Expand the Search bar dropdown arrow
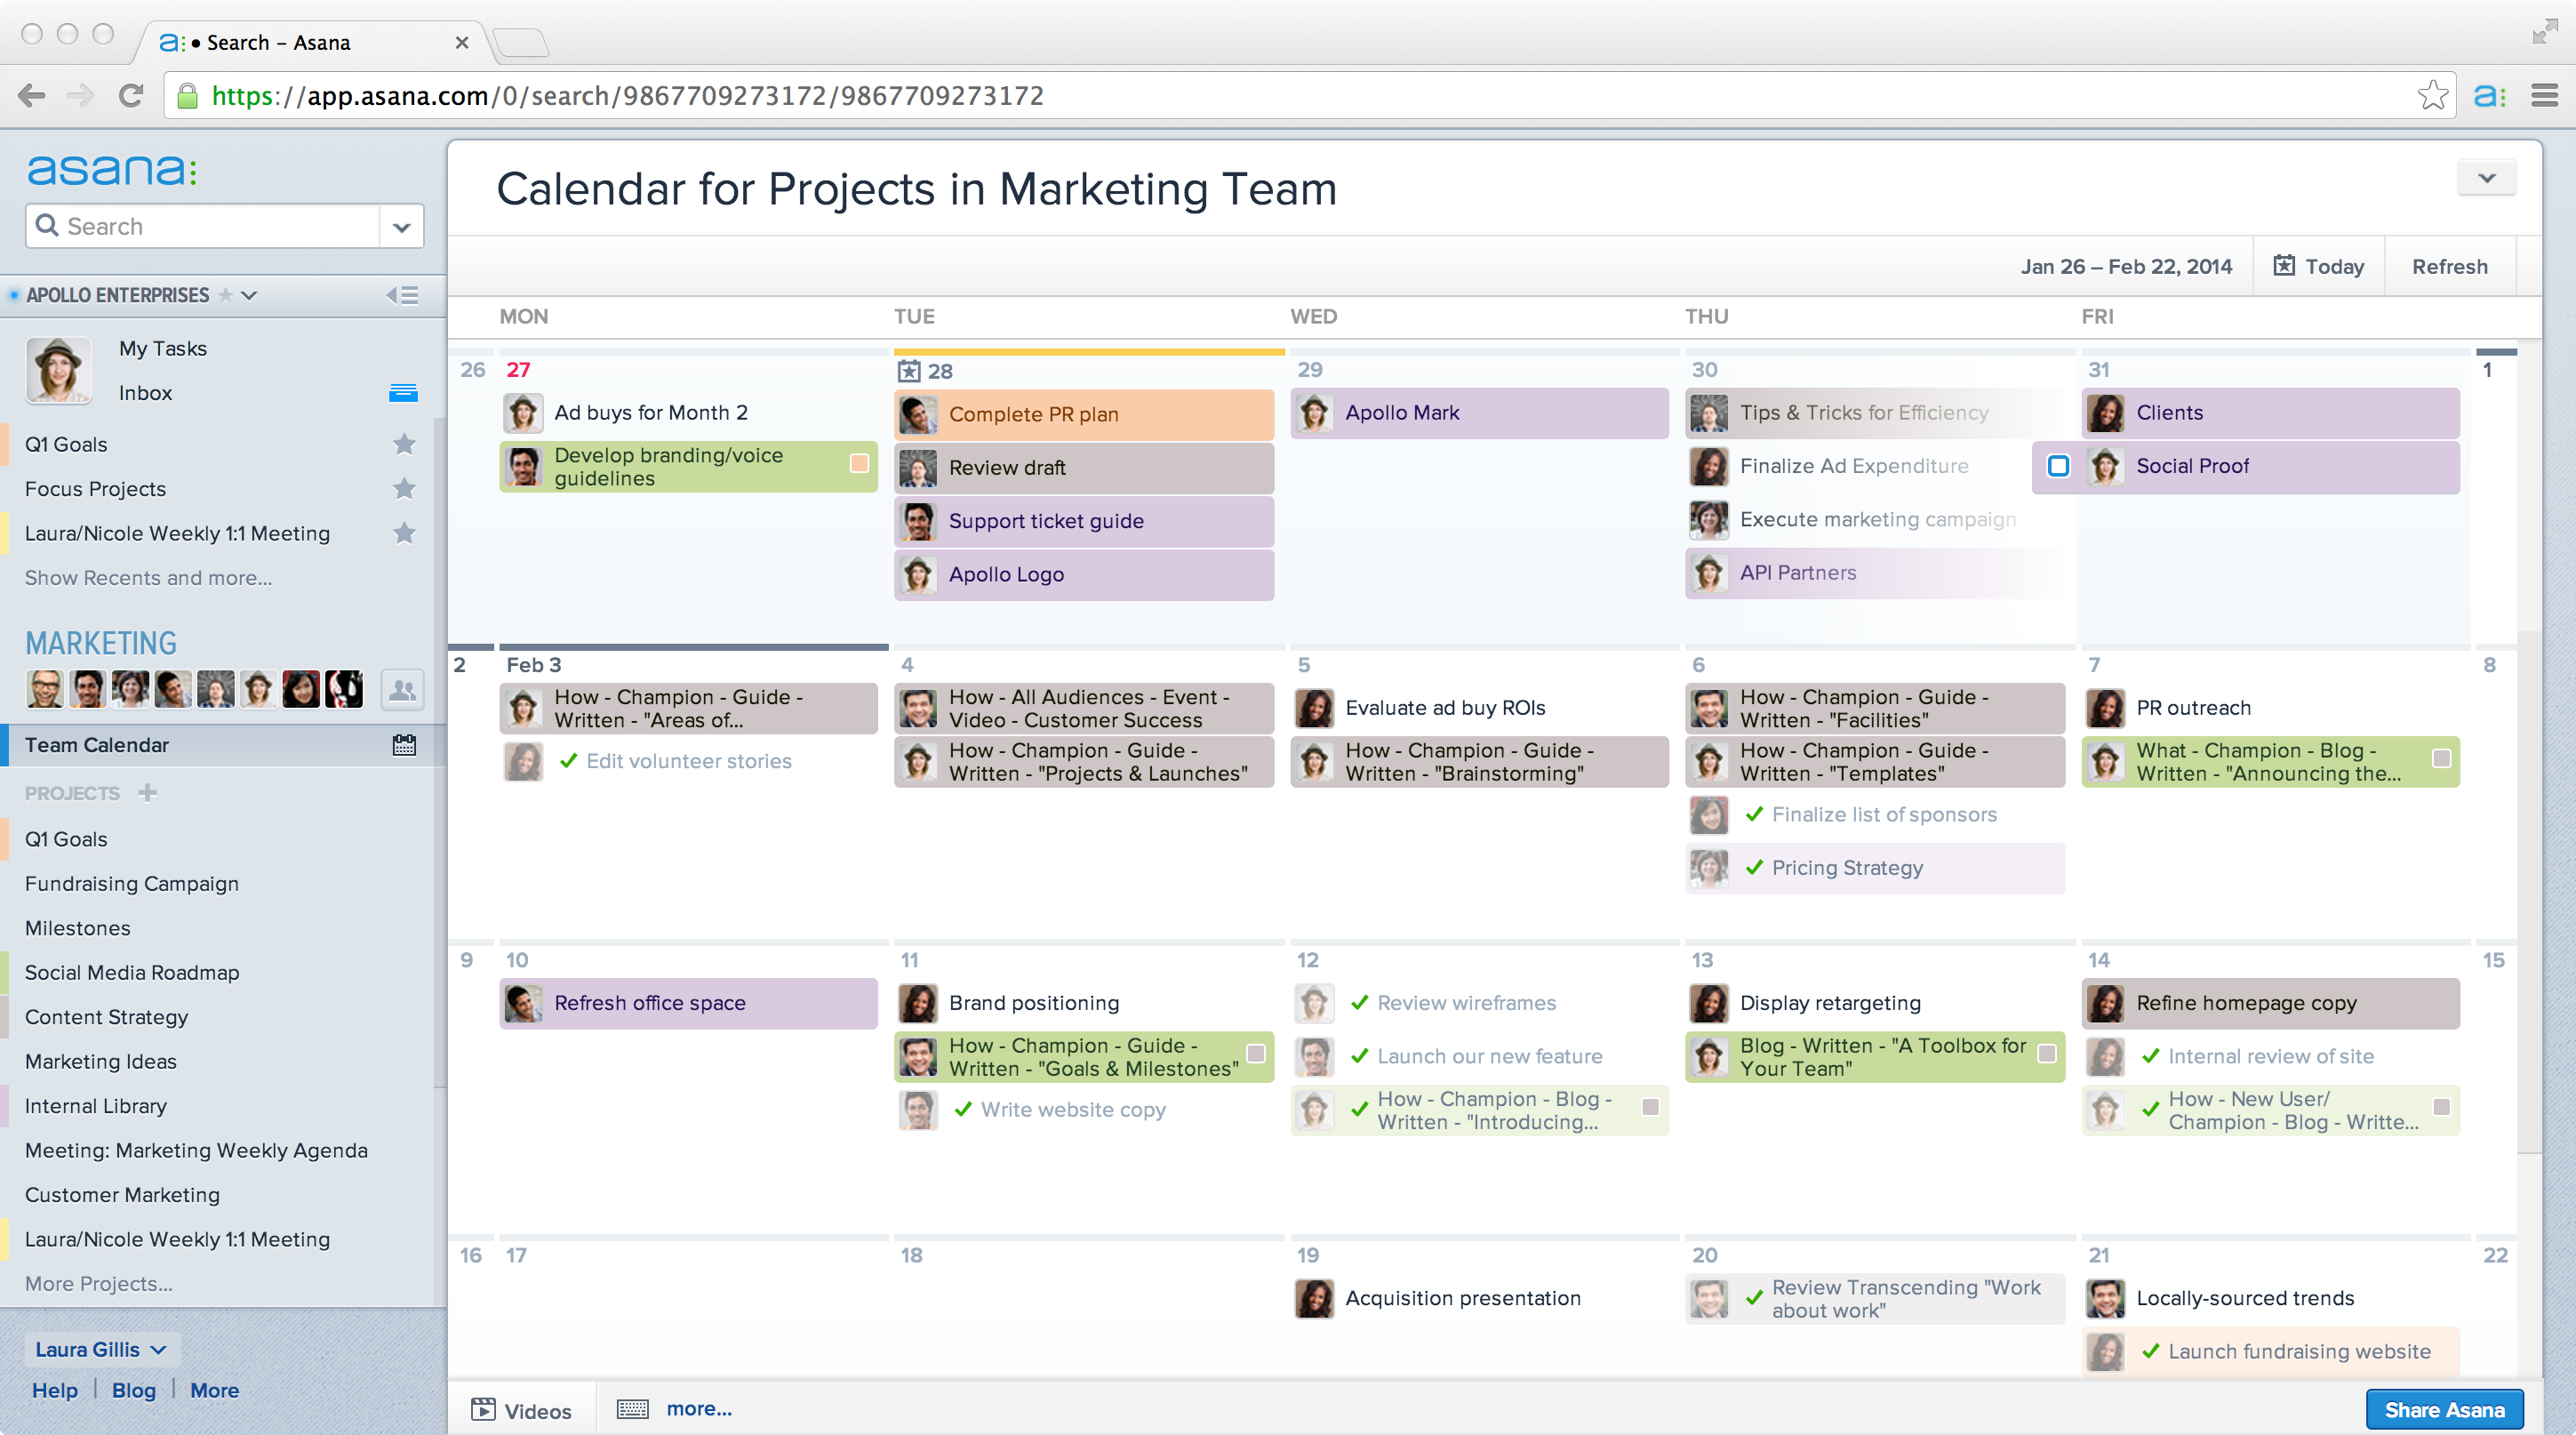Viewport: 2576px width, 1435px height. 399,224
